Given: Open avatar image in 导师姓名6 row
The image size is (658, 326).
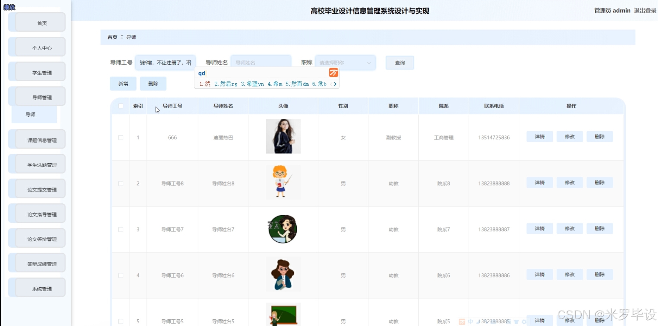Looking at the screenshot, I should pos(283,274).
